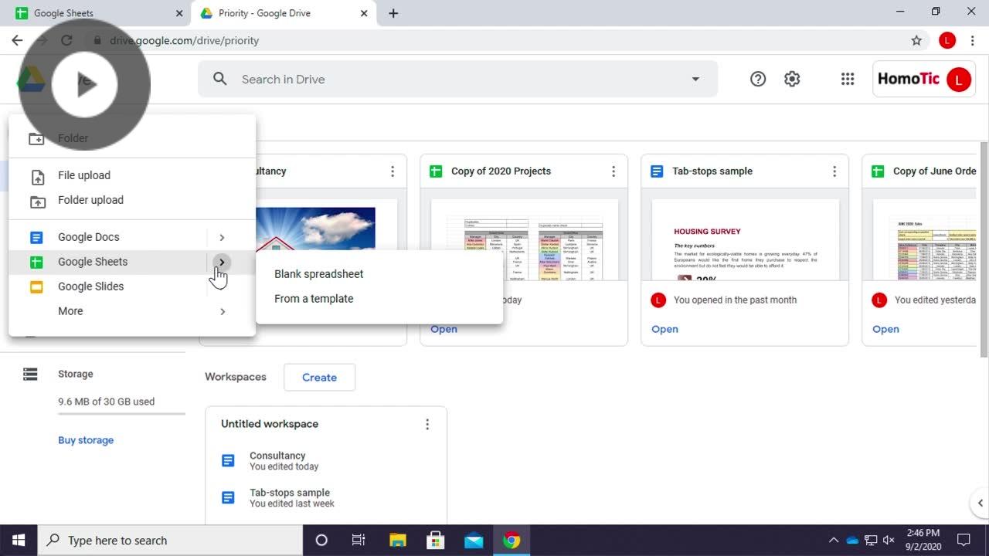Click Open link under Tab-stops sample
The image size is (989, 556).
[664, 329]
